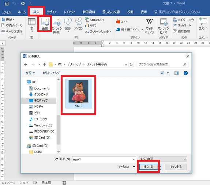Select ダウンロード in the navigation tree
This screenshot has height=185, width=210.
point(38,94)
